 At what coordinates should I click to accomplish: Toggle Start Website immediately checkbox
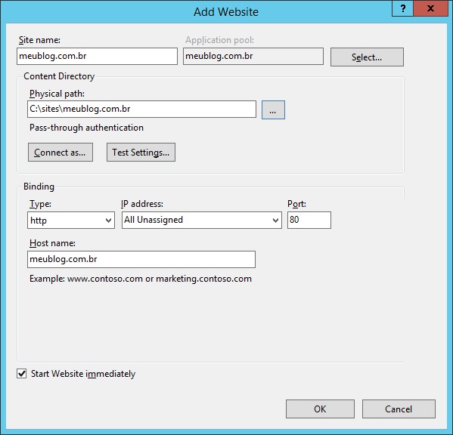[22, 373]
